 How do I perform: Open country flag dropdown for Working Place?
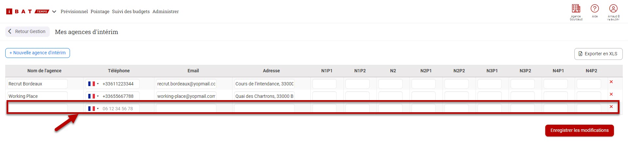click(x=93, y=96)
